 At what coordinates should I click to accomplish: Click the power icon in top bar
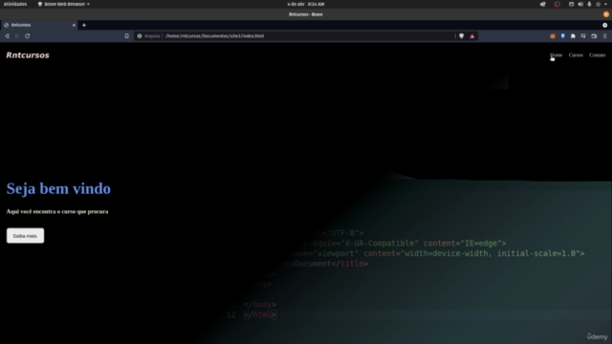(599, 4)
